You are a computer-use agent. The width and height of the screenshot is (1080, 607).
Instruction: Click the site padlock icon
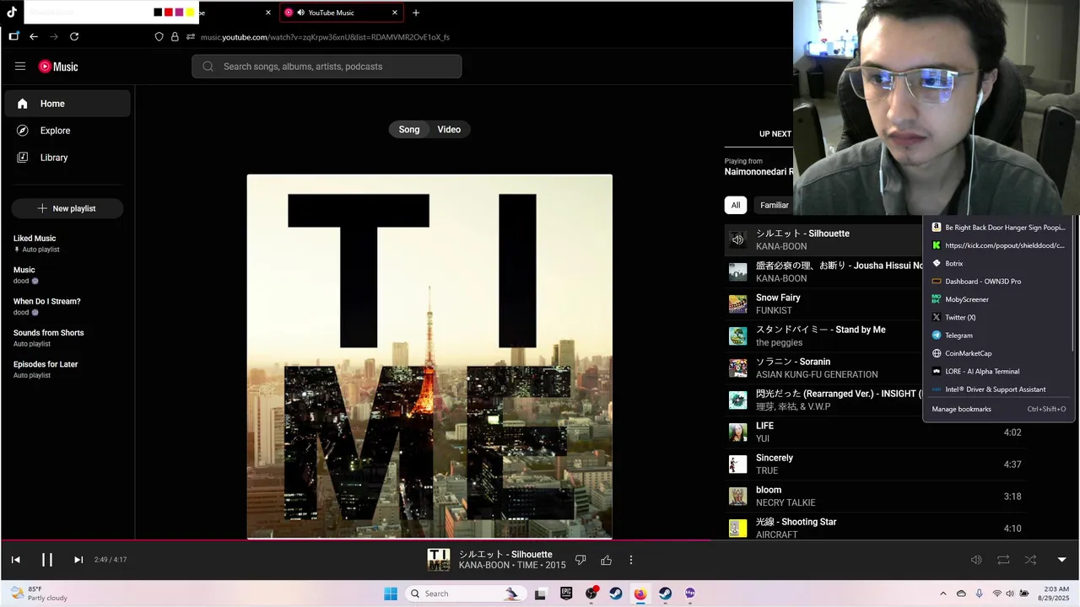pos(175,37)
